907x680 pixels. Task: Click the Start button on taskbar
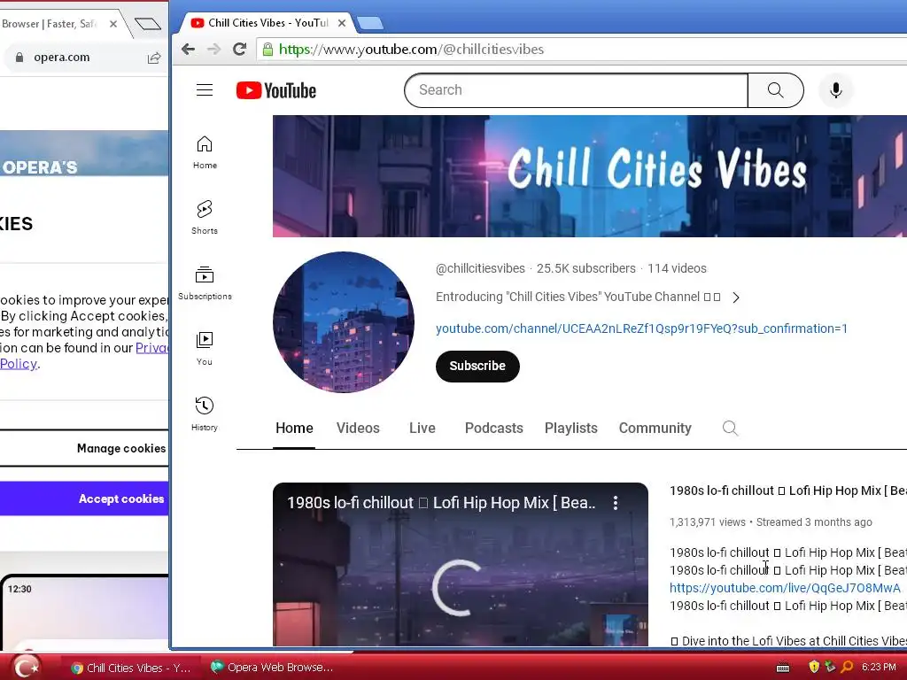(x=26, y=667)
